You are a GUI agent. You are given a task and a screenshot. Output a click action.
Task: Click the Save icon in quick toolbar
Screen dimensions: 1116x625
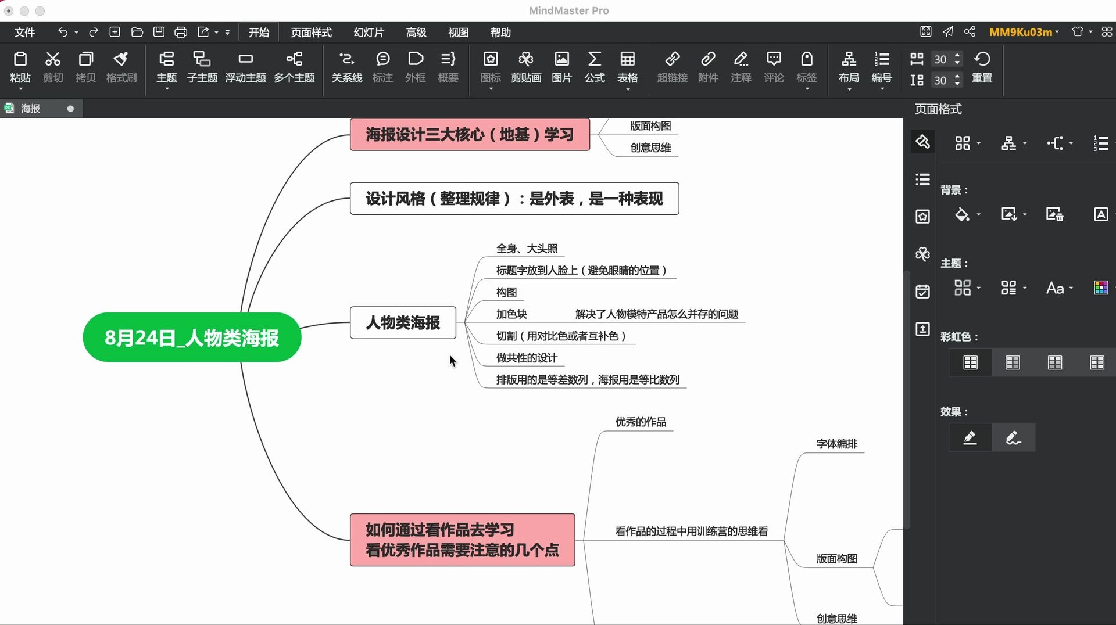pyautogui.click(x=159, y=32)
